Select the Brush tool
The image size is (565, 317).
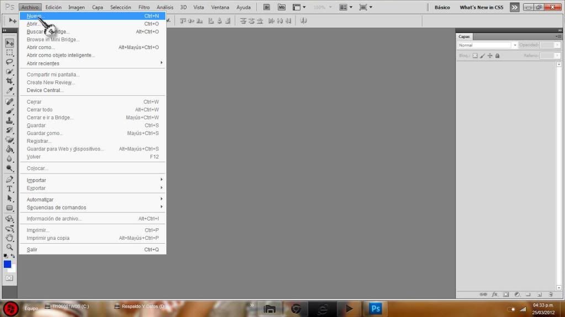(9, 111)
